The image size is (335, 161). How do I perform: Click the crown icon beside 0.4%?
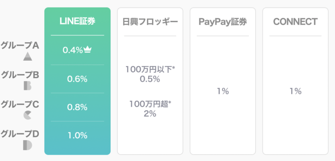pyautogui.click(x=88, y=50)
